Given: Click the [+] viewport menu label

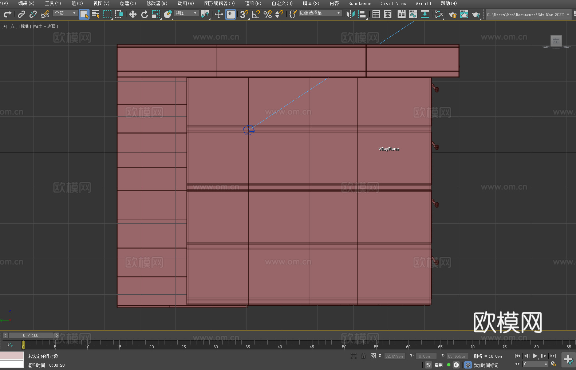Looking at the screenshot, I should (4, 26).
